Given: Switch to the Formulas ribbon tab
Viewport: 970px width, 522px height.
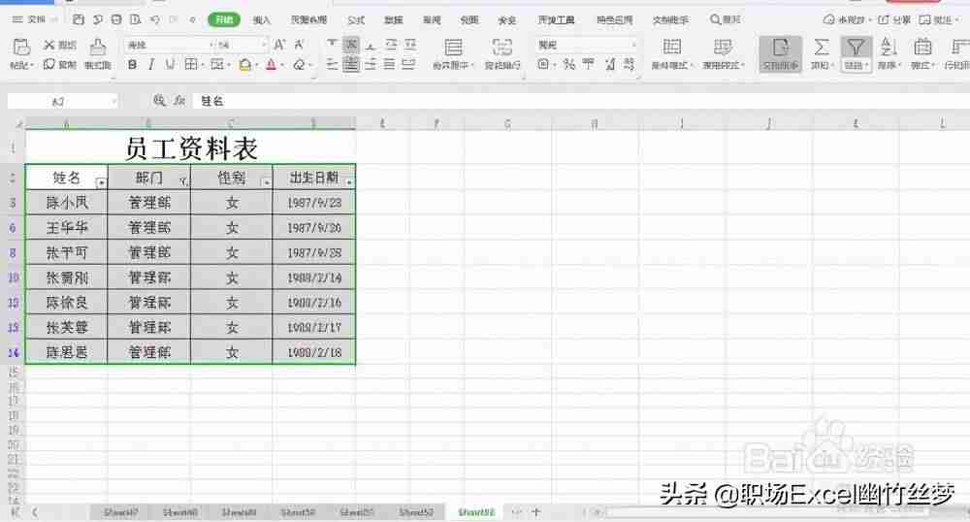Looking at the screenshot, I should [356, 19].
